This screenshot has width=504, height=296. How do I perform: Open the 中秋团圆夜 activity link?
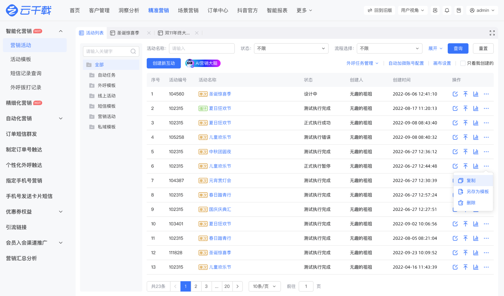tap(220, 152)
